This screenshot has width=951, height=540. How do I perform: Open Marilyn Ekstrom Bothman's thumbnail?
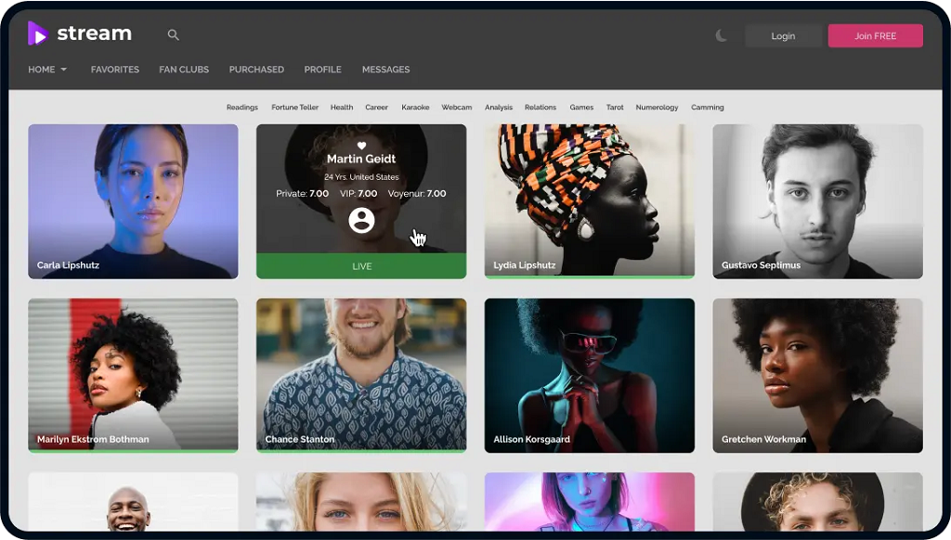tap(133, 375)
